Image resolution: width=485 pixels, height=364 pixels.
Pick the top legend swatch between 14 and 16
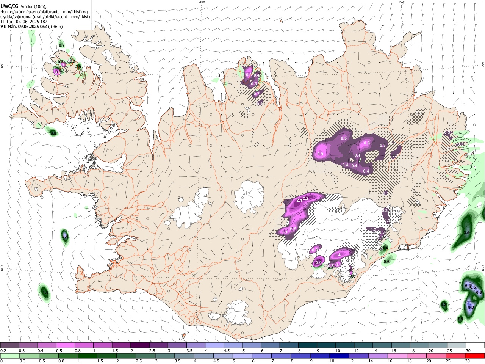coord(382,345)
